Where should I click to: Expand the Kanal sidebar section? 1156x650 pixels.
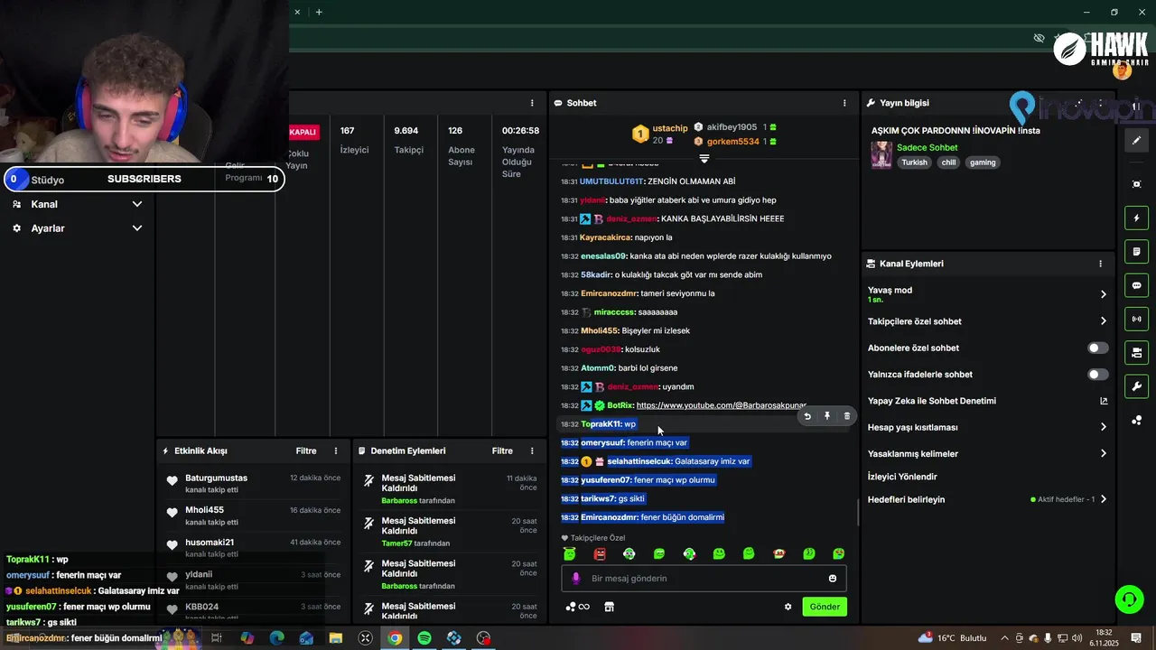[77, 204]
